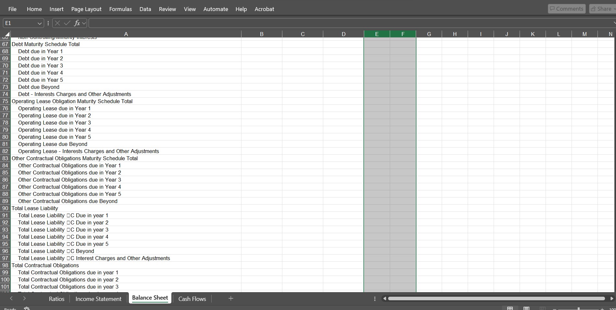Image resolution: width=616 pixels, height=310 pixels.
Task: Open the File menu
Action: [12, 9]
